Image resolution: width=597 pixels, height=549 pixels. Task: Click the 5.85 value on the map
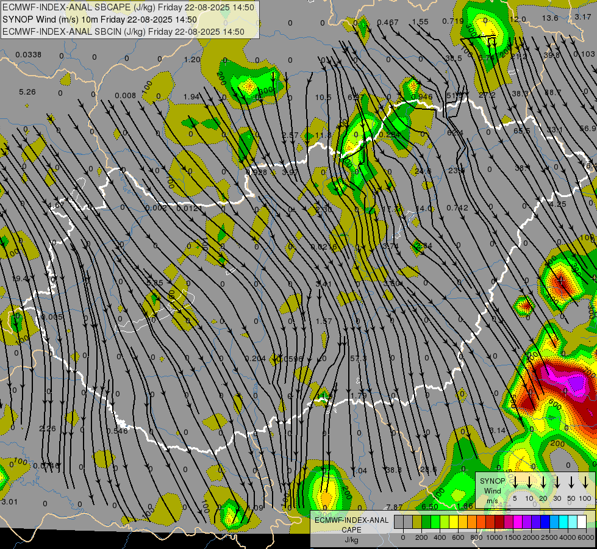(x=154, y=282)
